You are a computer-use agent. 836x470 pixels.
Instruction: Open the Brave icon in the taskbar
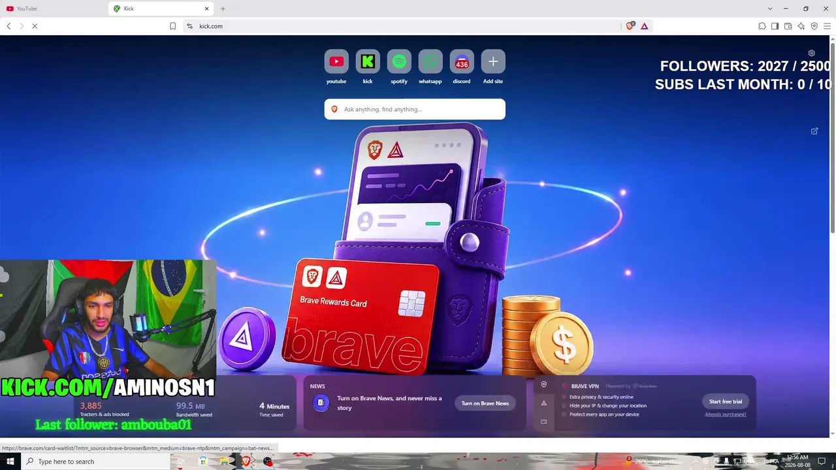(x=246, y=462)
